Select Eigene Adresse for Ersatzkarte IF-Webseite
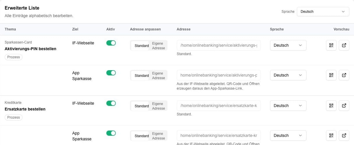Viewport: 354px width, 145px height. click(158, 106)
